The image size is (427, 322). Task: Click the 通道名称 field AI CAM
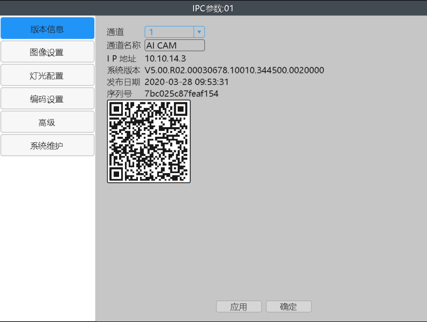pyautogui.click(x=175, y=45)
